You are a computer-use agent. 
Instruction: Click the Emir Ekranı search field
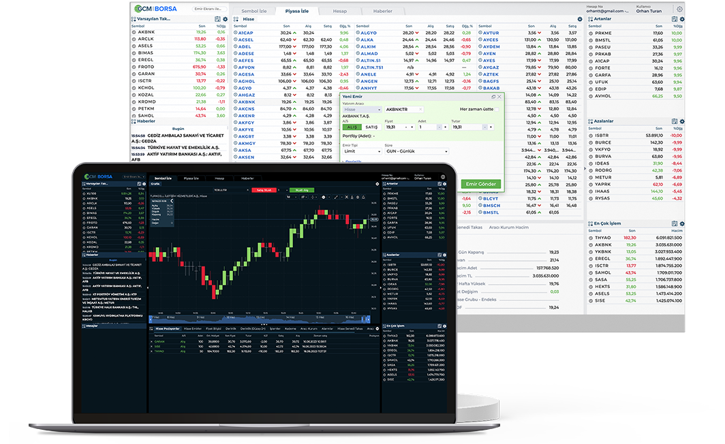pos(208,8)
